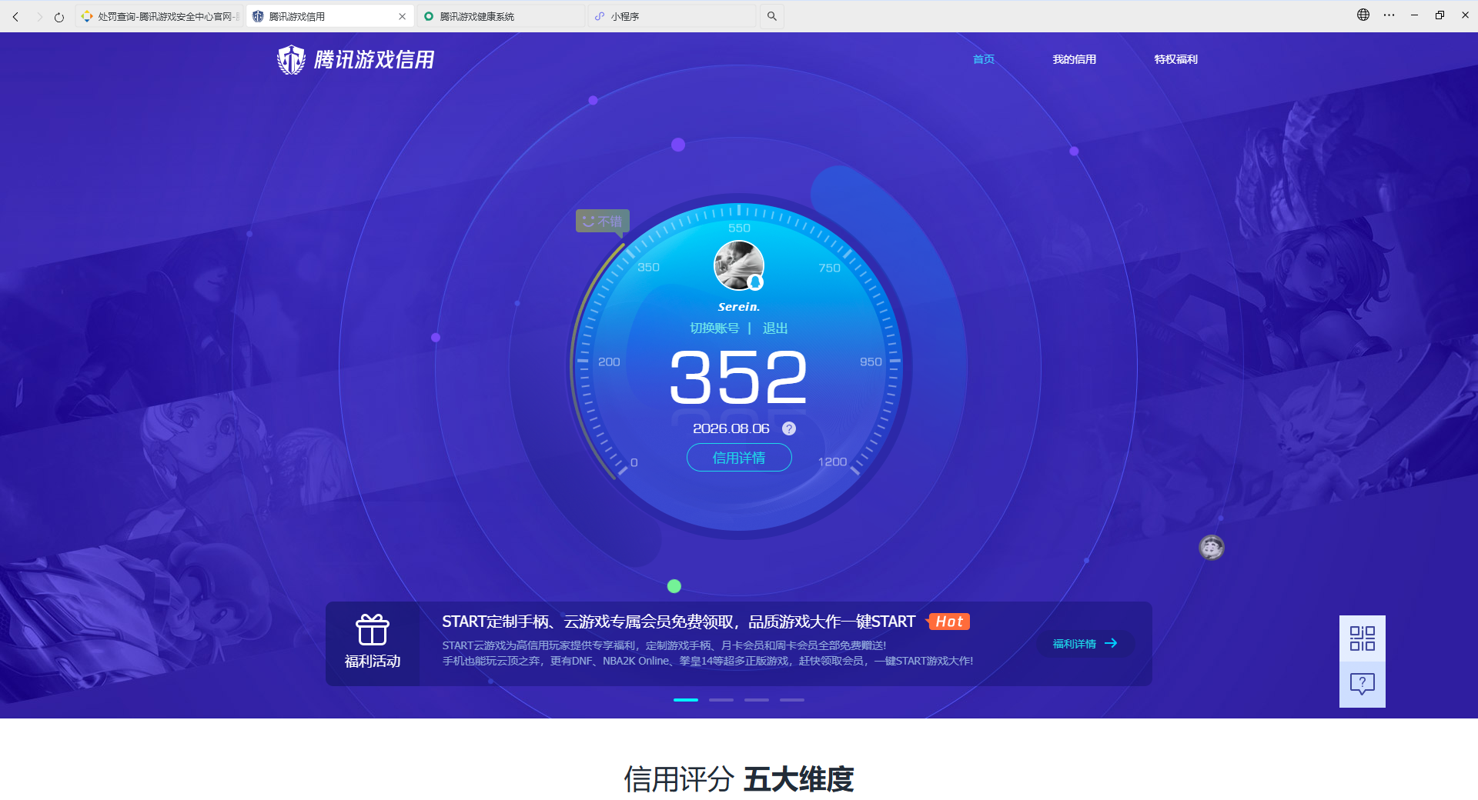This screenshot has height=800, width=1478.
Task: Click 退出 to log out
Action: (775, 328)
